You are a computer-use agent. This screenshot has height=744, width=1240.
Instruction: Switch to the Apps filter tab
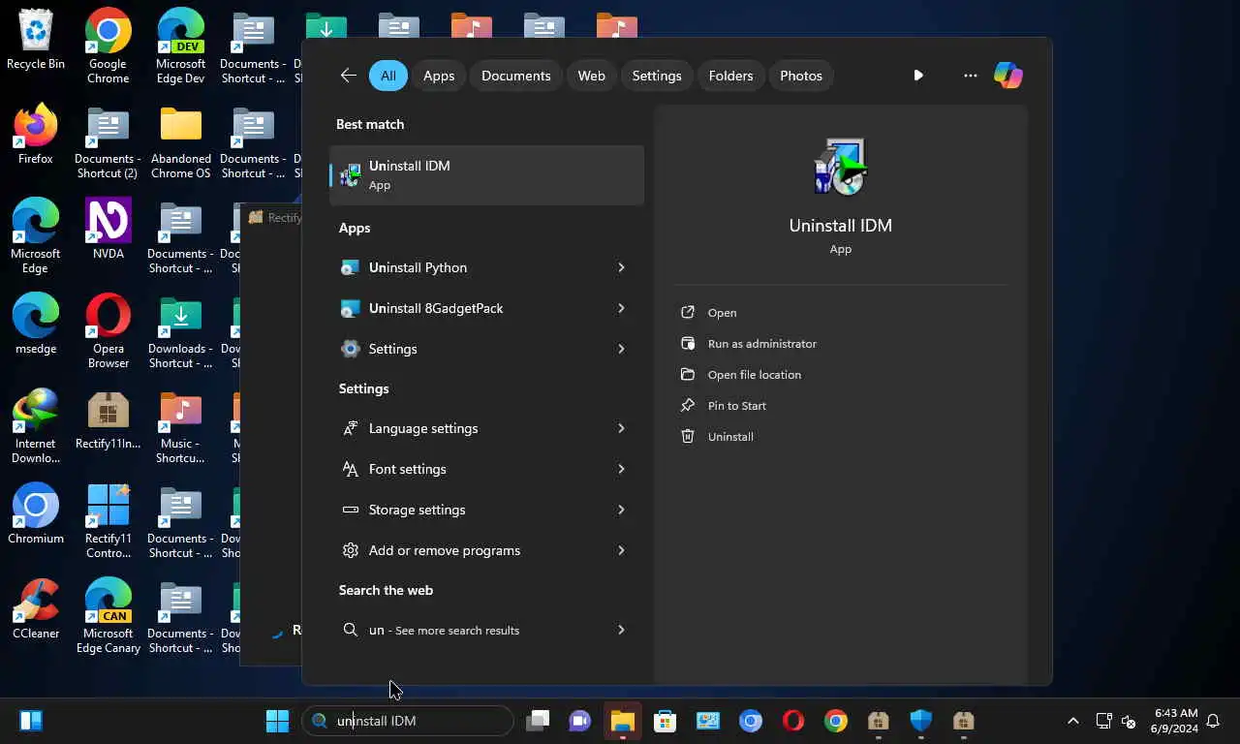pos(439,76)
